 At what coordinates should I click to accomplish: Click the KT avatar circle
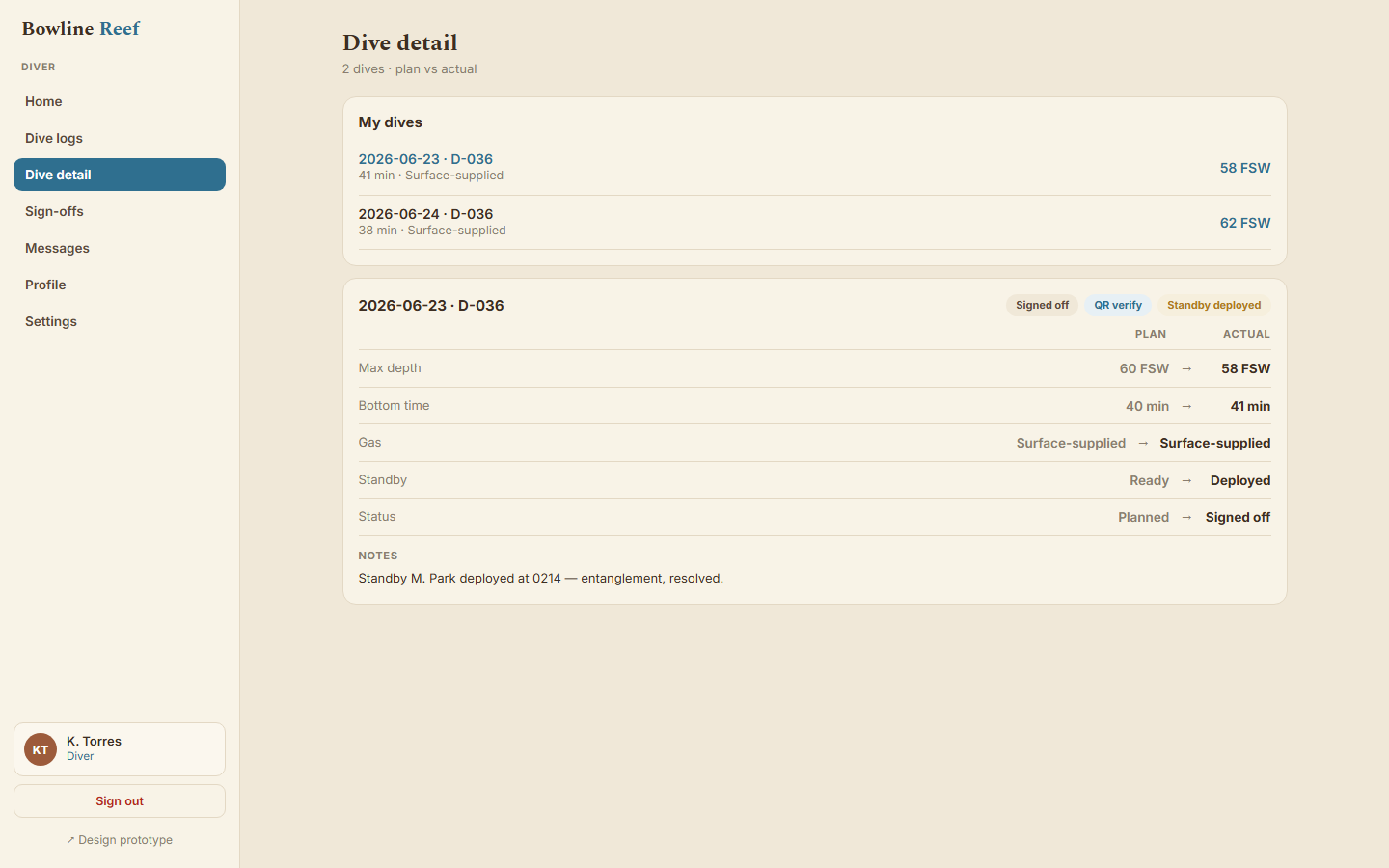41,749
